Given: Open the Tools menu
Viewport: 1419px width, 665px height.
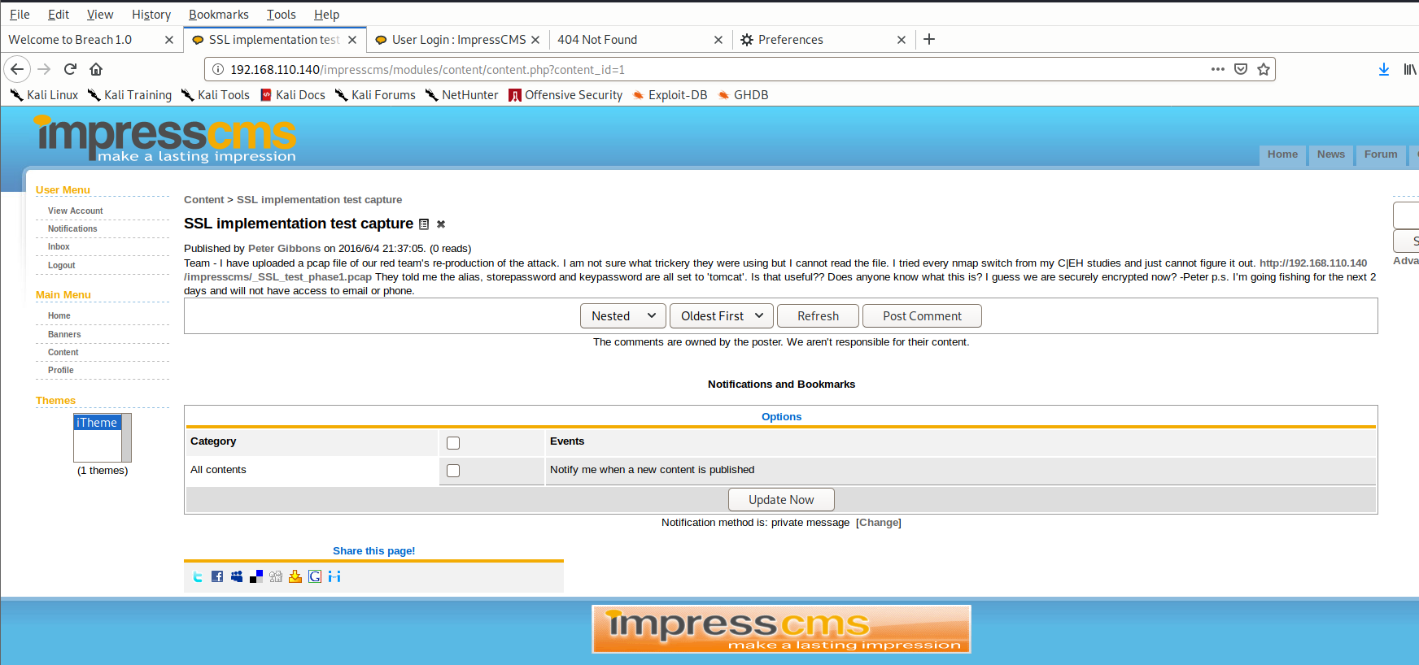Looking at the screenshot, I should pyautogui.click(x=282, y=15).
